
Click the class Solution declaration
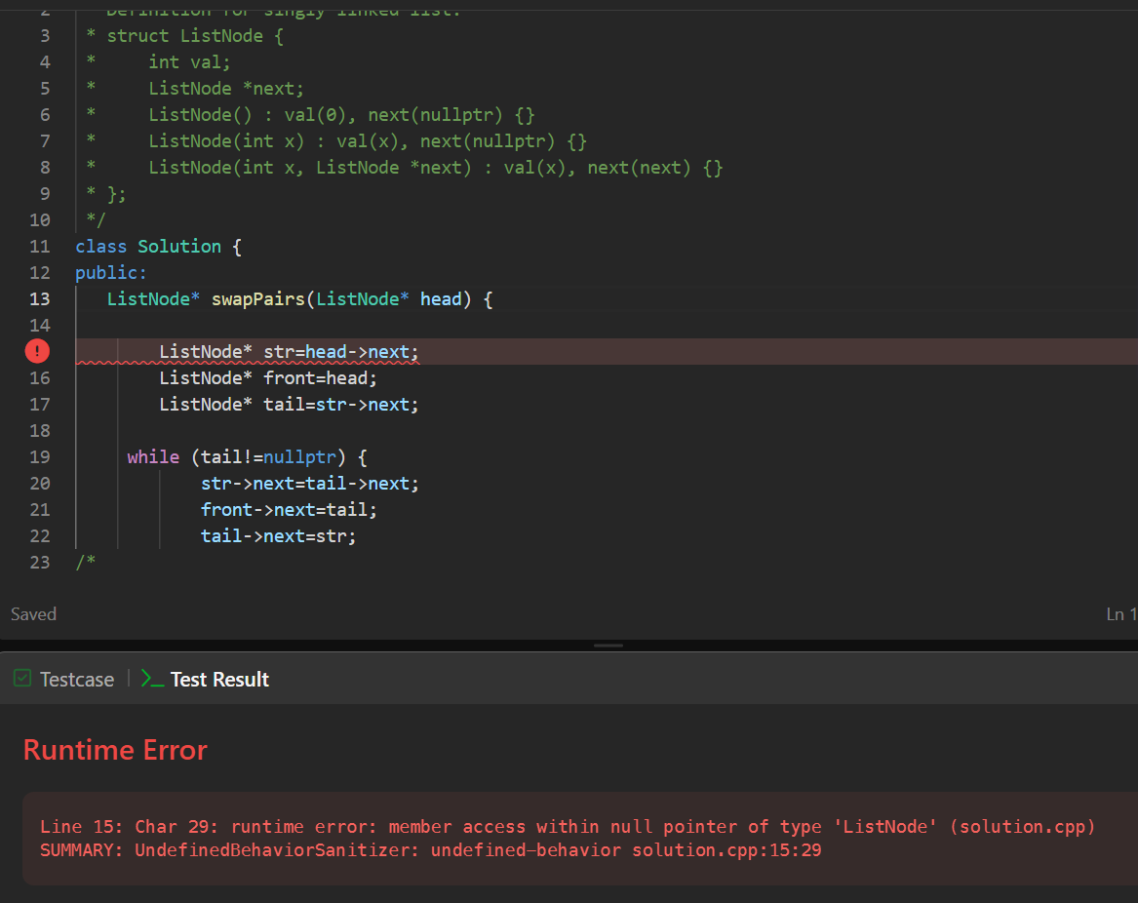(x=158, y=246)
